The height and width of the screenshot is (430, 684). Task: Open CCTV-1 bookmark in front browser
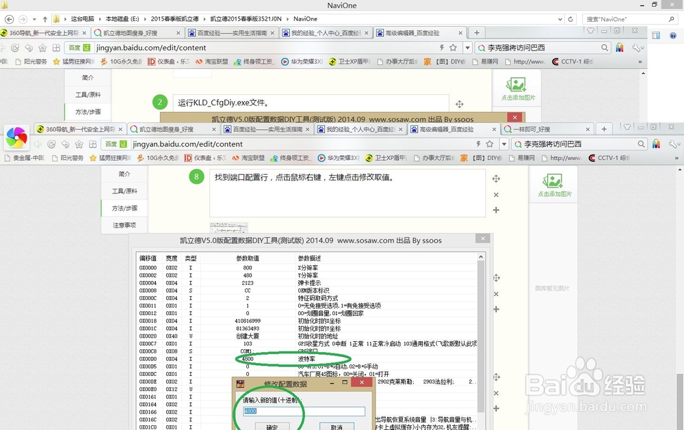point(609,158)
